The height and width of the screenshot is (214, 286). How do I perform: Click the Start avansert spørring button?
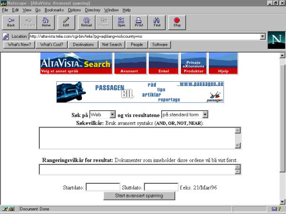coord(139,196)
